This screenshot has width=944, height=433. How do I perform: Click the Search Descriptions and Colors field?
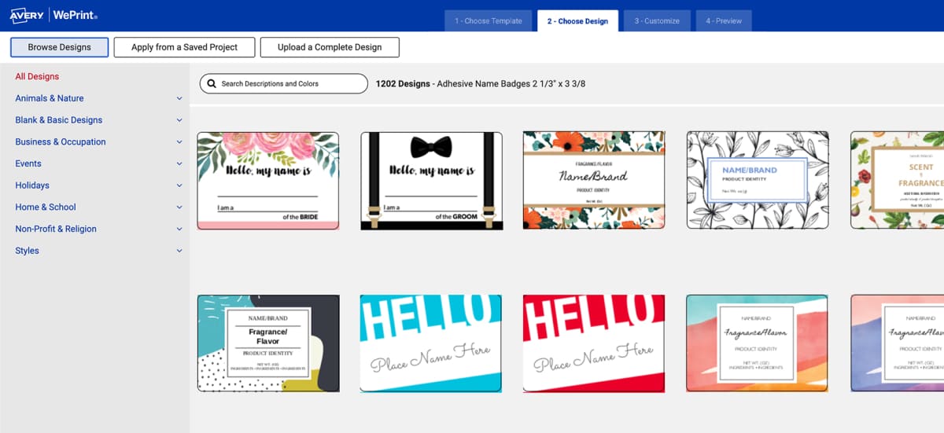coord(291,83)
